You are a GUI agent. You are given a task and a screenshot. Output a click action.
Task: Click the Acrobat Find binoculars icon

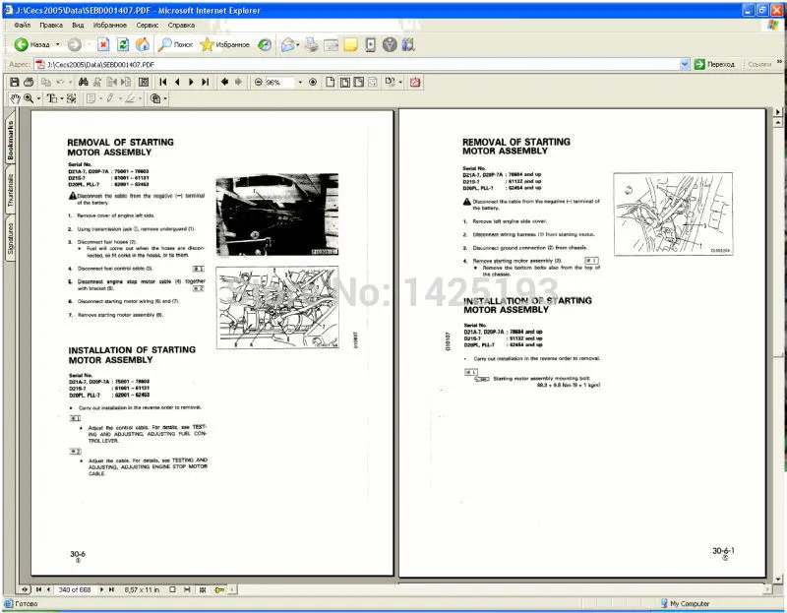click(84, 82)
